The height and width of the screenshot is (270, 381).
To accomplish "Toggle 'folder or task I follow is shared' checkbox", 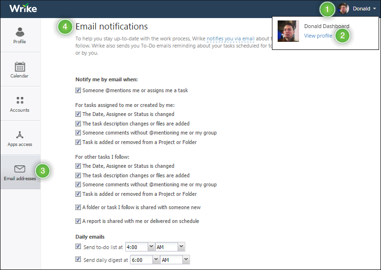I will pos(78,207).
